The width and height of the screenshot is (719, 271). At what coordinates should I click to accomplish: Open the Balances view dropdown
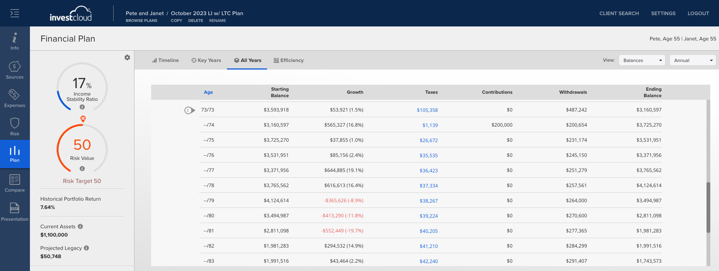(642, 60)
